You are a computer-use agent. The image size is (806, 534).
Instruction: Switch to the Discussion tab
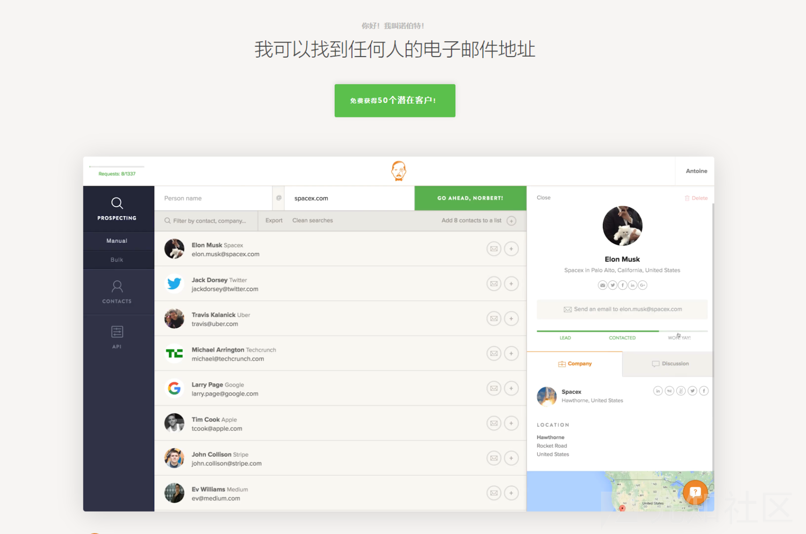click(x=668, y=364)
